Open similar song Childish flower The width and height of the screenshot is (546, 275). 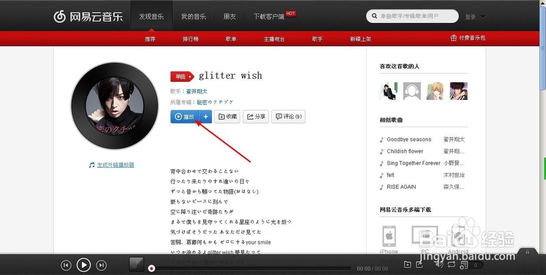pos(405,151)
